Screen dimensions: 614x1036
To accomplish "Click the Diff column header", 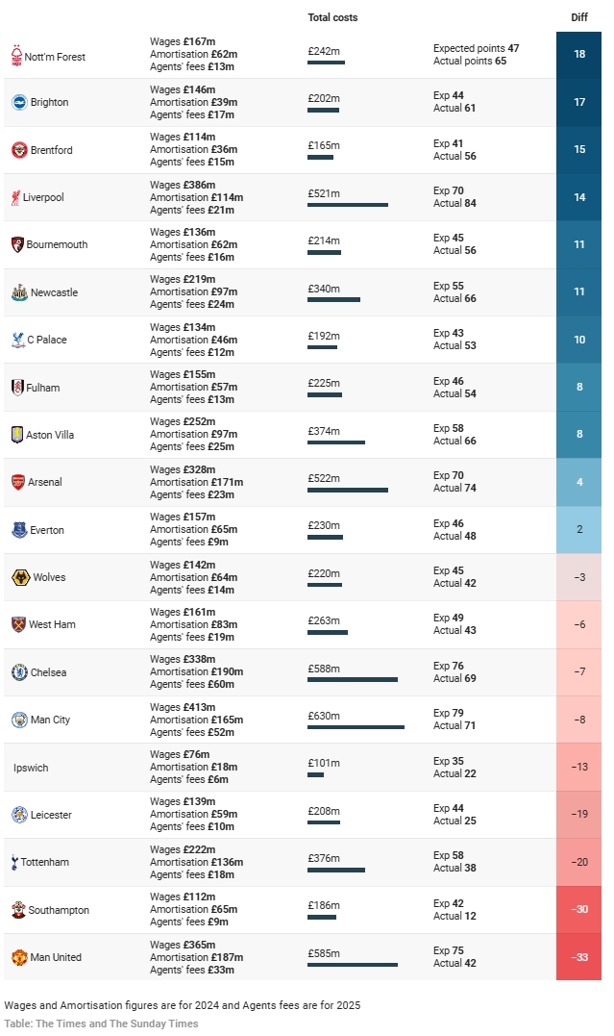I will [578, 17].
